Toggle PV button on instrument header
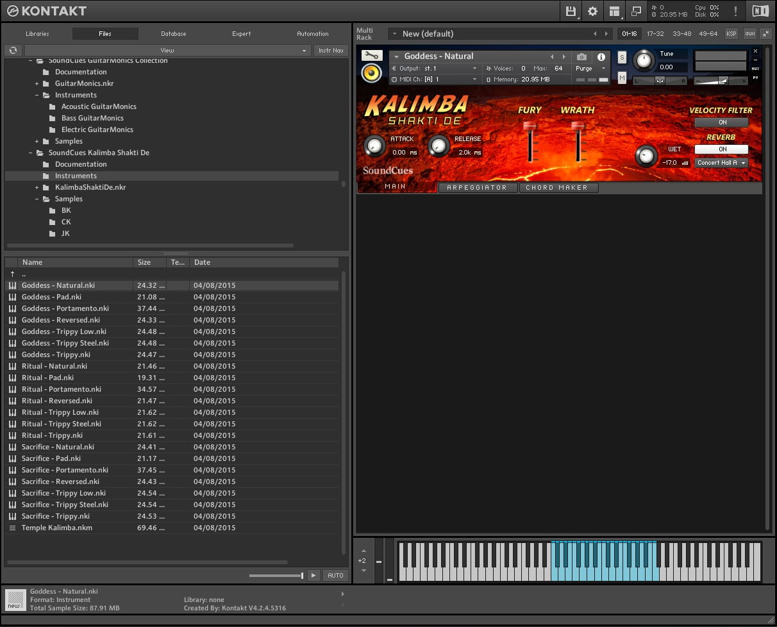Viewport: 777px width, 627px height. 755,78
